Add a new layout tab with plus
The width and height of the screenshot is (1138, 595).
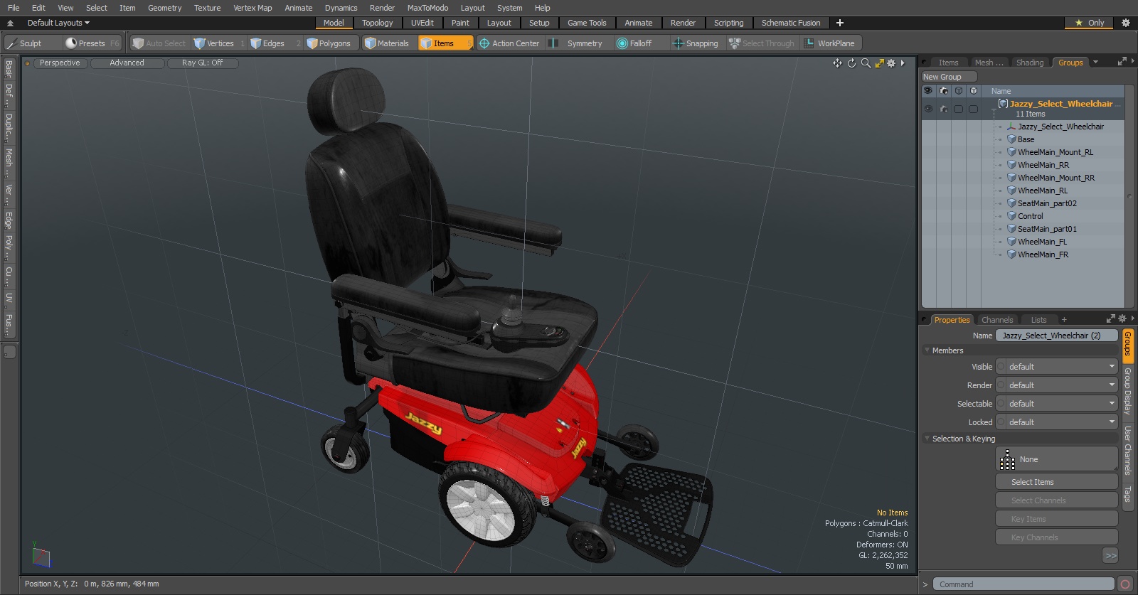coord(840,23)
